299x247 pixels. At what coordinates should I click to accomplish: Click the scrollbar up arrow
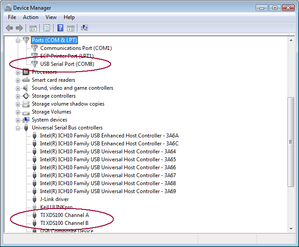(x=291, y=40)
